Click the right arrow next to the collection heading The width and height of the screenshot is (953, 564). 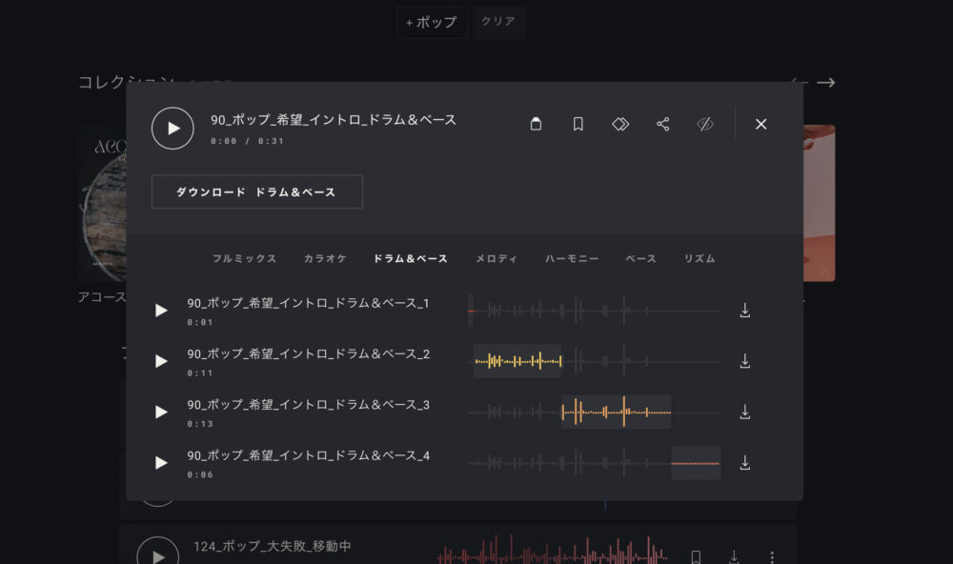pos(826,83)
